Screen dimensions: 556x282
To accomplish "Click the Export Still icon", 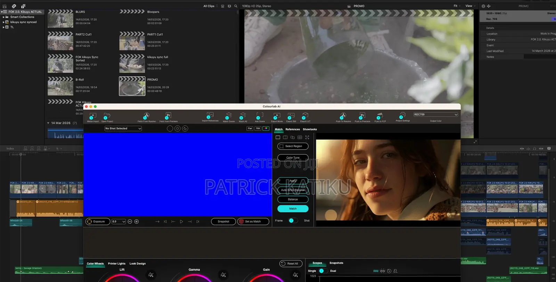I will [x=291, y=116].
